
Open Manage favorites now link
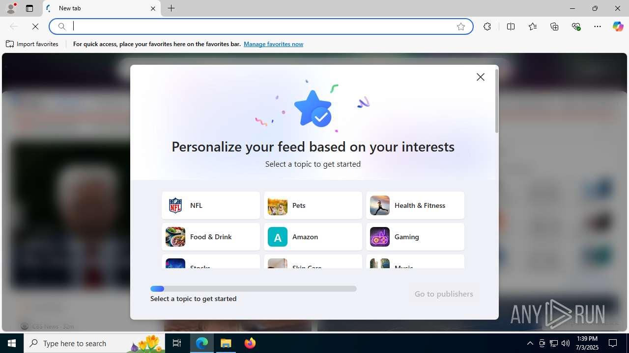pyautogui.click(x=273, y=44)
